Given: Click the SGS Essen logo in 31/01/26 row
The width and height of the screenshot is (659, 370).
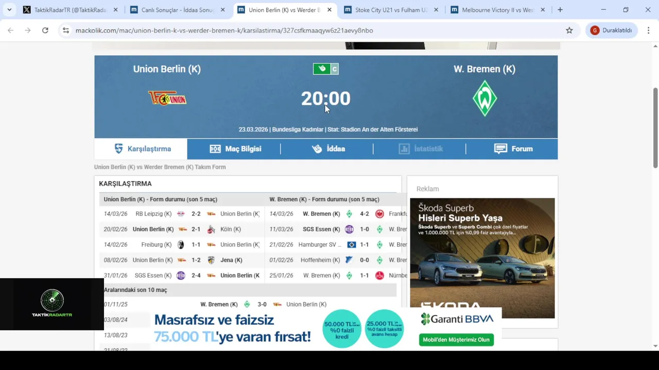Looking at the screenshot, I should (181, 275).
